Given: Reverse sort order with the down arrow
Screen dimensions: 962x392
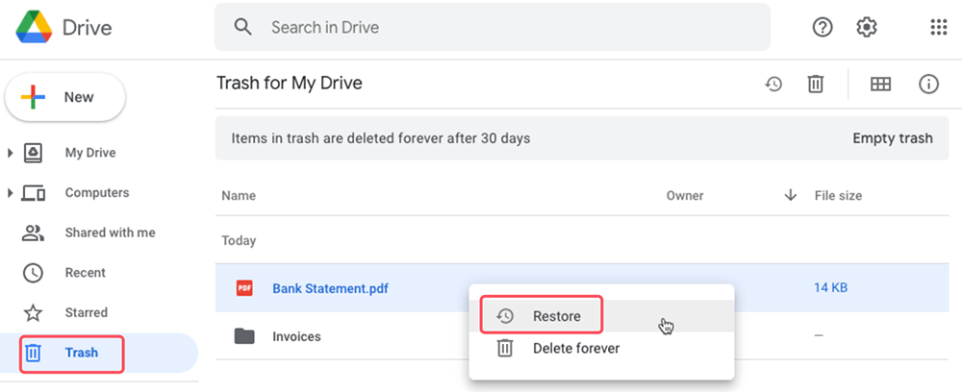Looking at the screenshot, I should coord(791,195).
